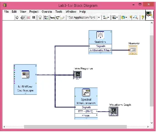156x136 pixels.
Task: Maximize the Block Diagram window
Action: coord(140,4)
